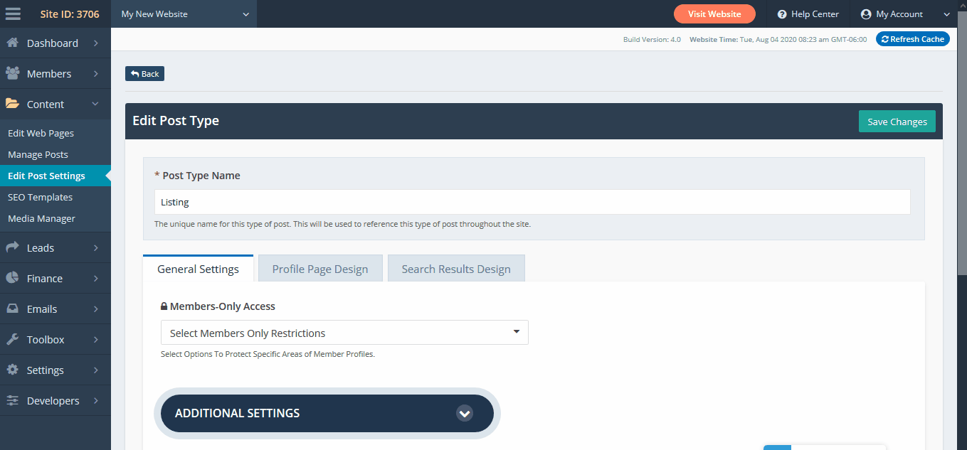Select the Developers sidebar icon
Screen dimensions: 967x450
click(x=12, y=400)
